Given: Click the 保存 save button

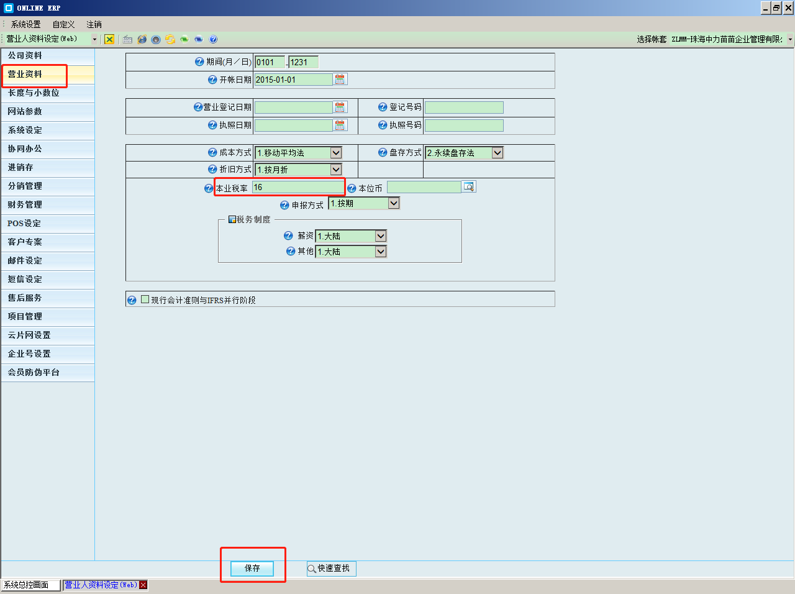Looking at the screenshot, I should click(252, 568).
